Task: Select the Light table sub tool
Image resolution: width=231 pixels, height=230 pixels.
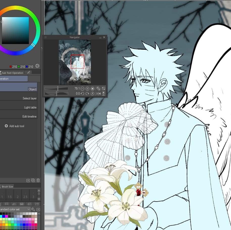Action: tap(19, 105)
